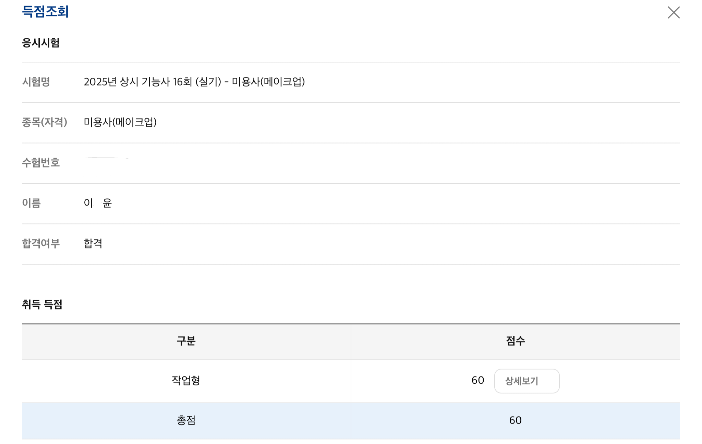This screenshot has width=702, height=444.
Task: Click the 총점 total score 60
Action: 515,420
